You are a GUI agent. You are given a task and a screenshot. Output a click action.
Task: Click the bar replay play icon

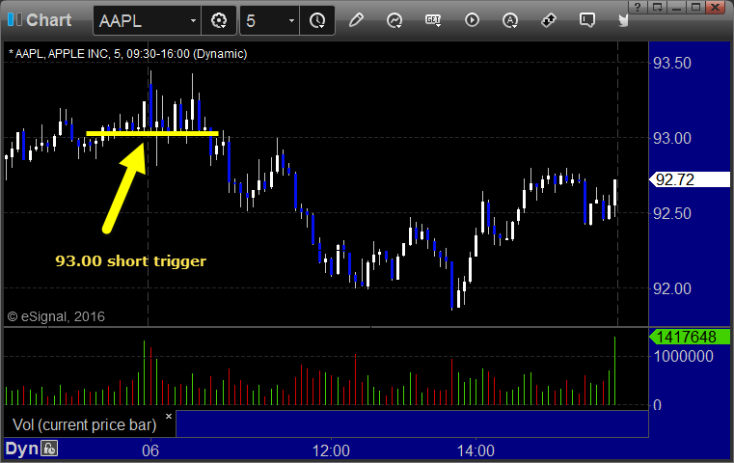[472, 20]
